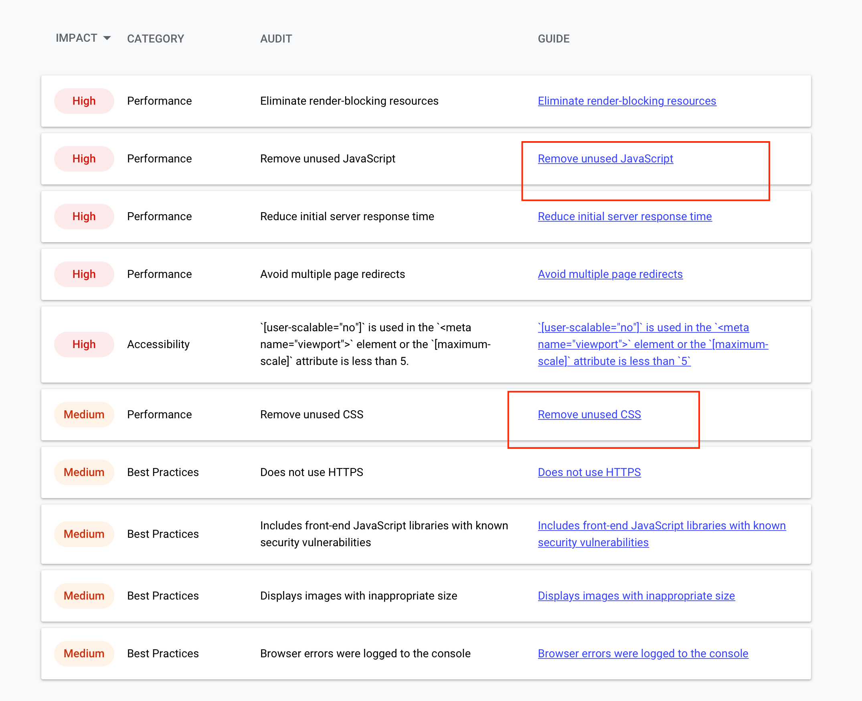
Task: Click the Medium badge for Browser errors logged
Action: coord(84,654)
